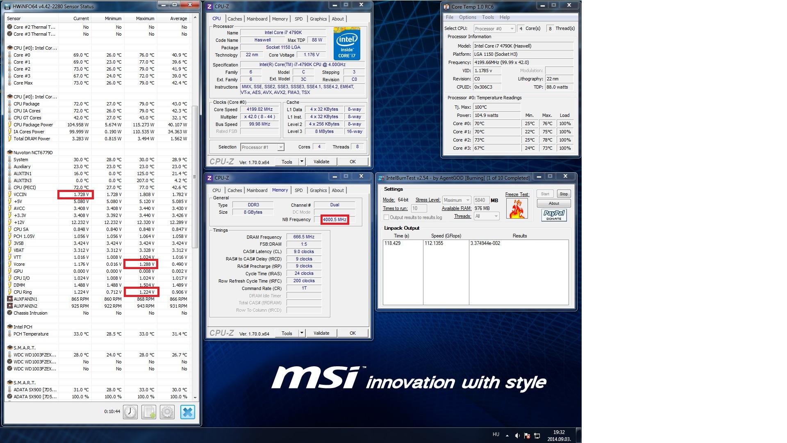787x443 pixels.
Task: Switch to Caches tab in upper CPU-Z window
Action: pyautogui.click(x=234, y=19)
